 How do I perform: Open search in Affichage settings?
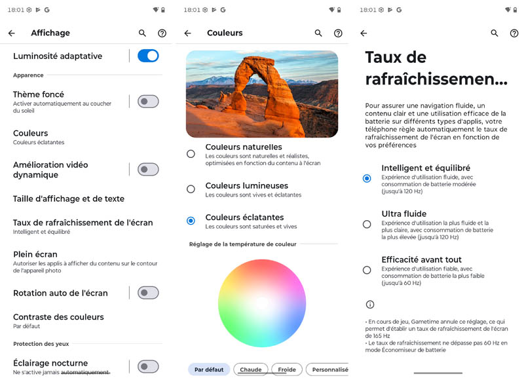(142, 33)
